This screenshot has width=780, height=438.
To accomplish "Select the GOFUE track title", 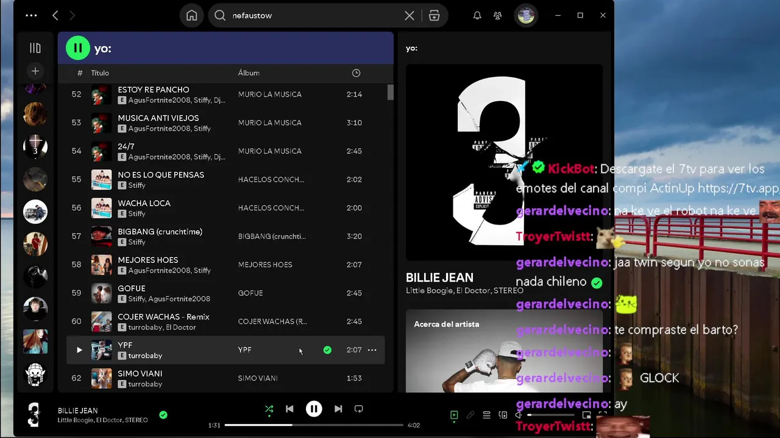I will 132,288.
